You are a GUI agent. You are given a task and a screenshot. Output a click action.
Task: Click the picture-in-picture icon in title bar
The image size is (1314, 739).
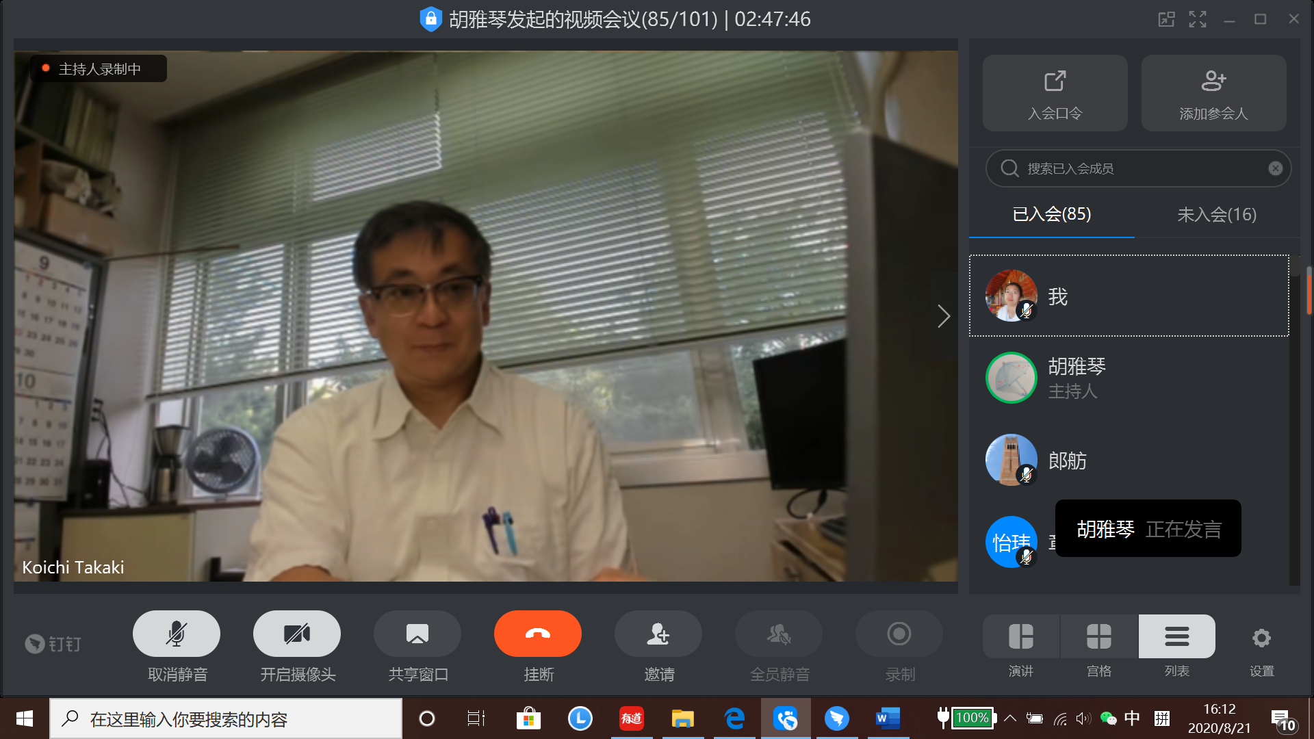1166,19
